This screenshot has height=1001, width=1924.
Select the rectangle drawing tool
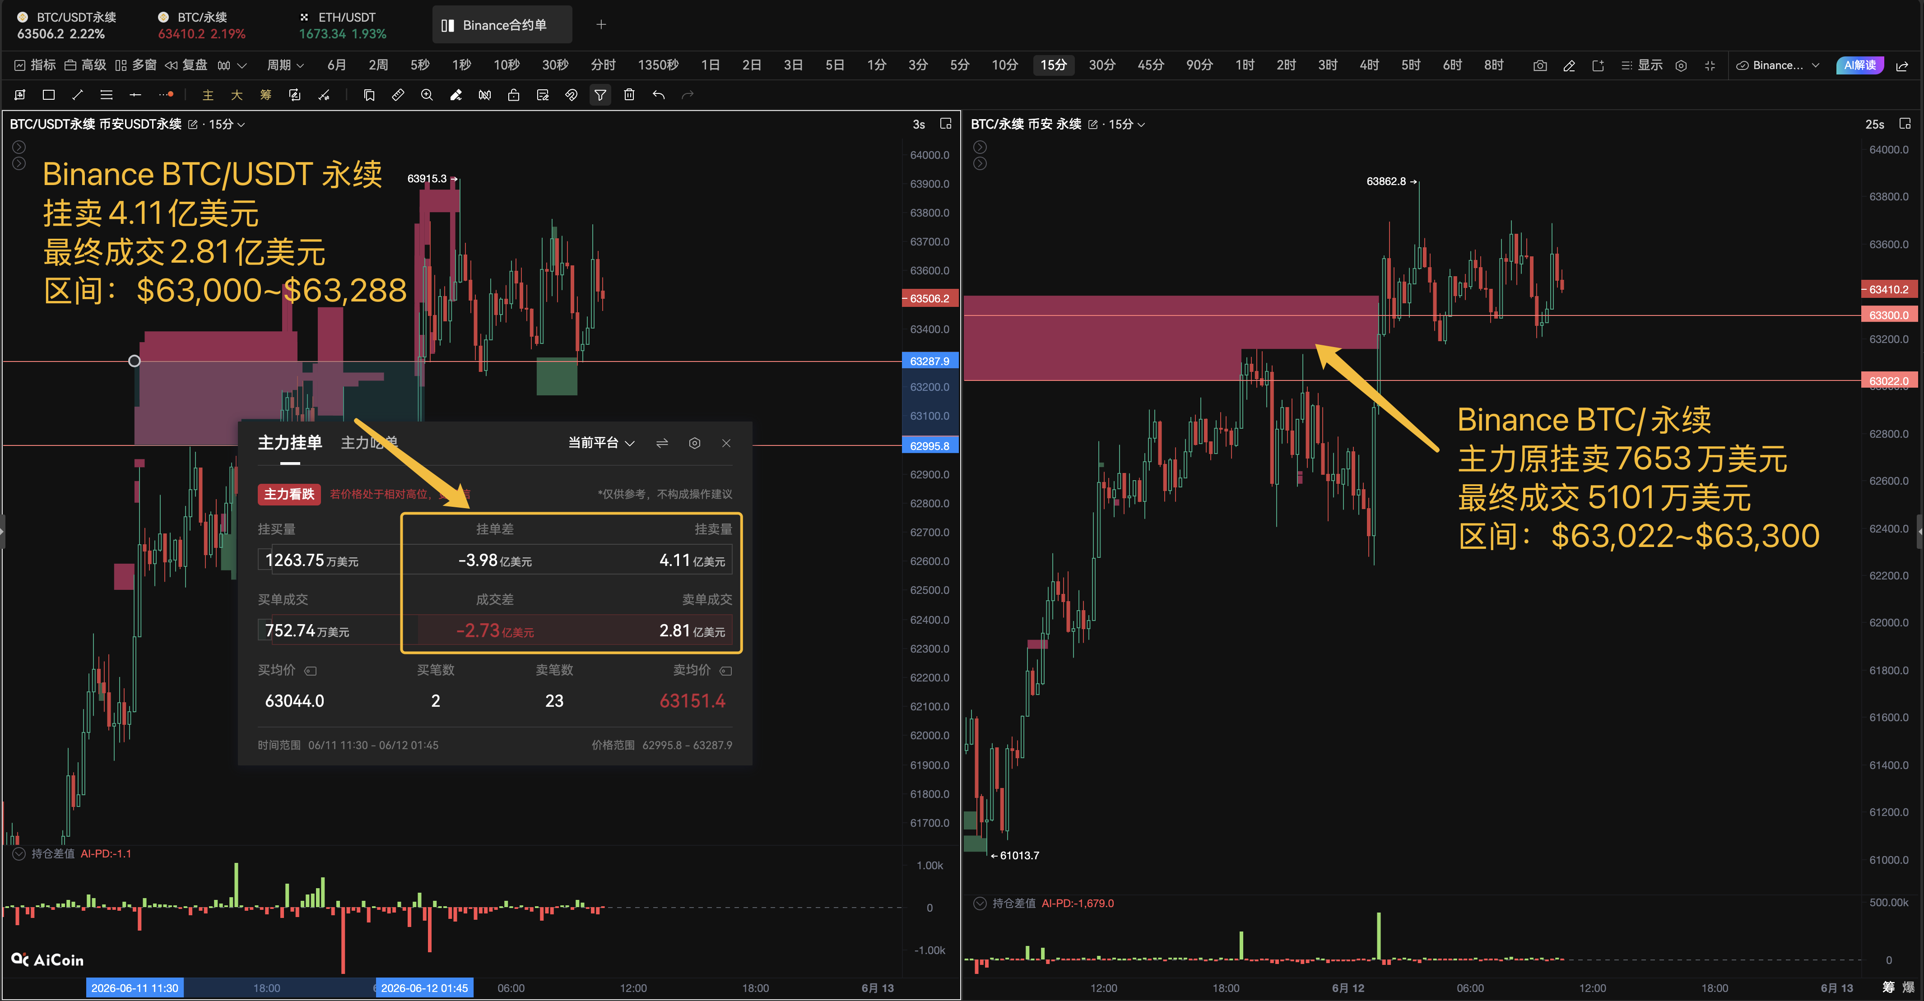click(x=49, y=95)
